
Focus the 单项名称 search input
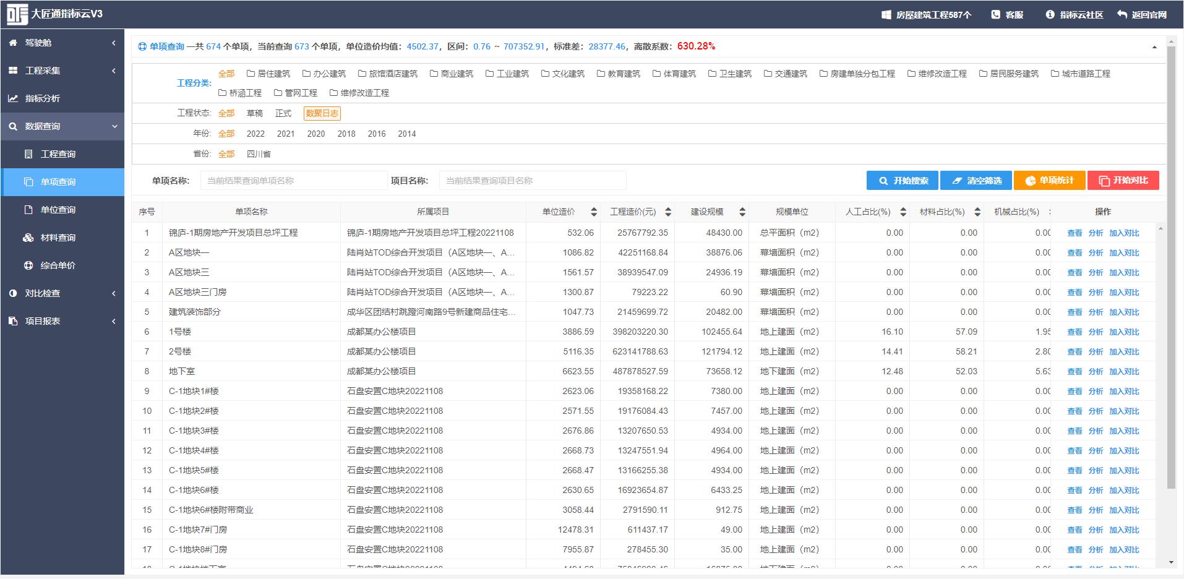pos(294,181)
